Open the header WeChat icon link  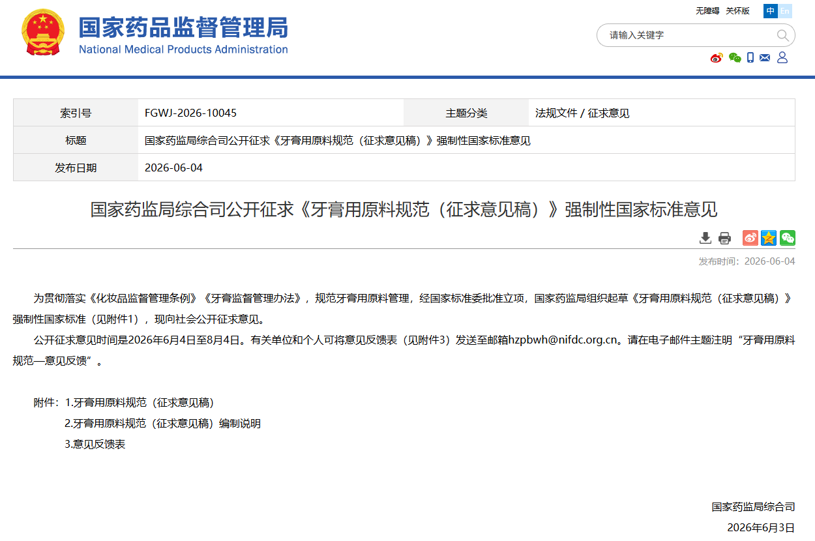click(x=735, y=58)
